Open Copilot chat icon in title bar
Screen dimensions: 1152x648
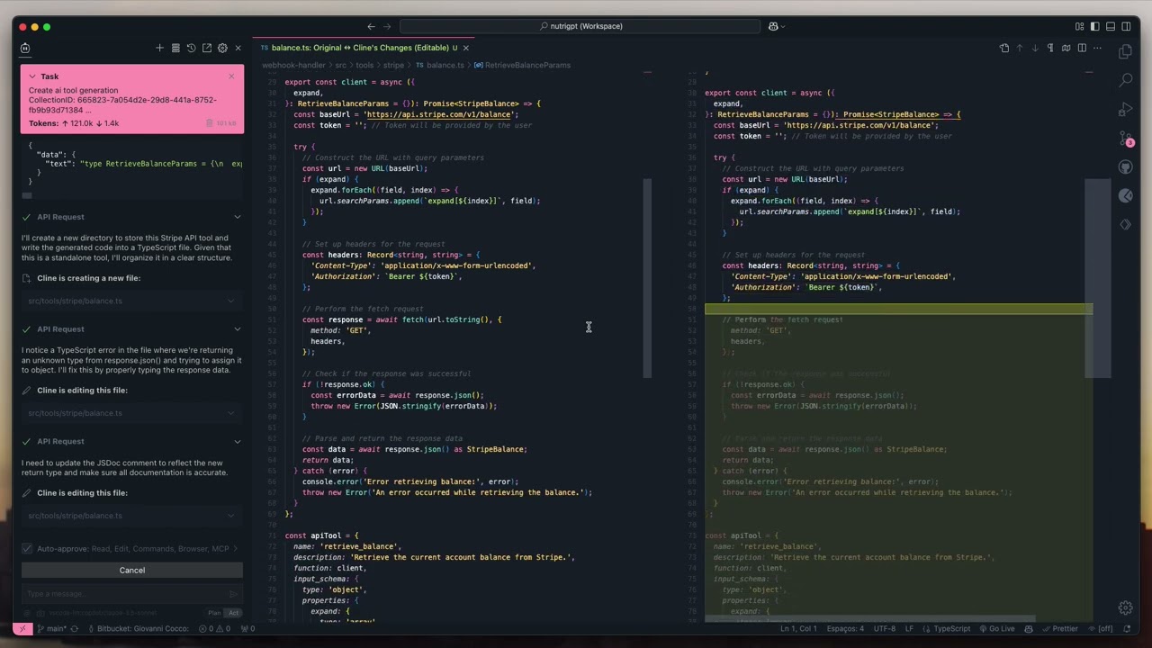pyautogui.click(x=773, y=26)
